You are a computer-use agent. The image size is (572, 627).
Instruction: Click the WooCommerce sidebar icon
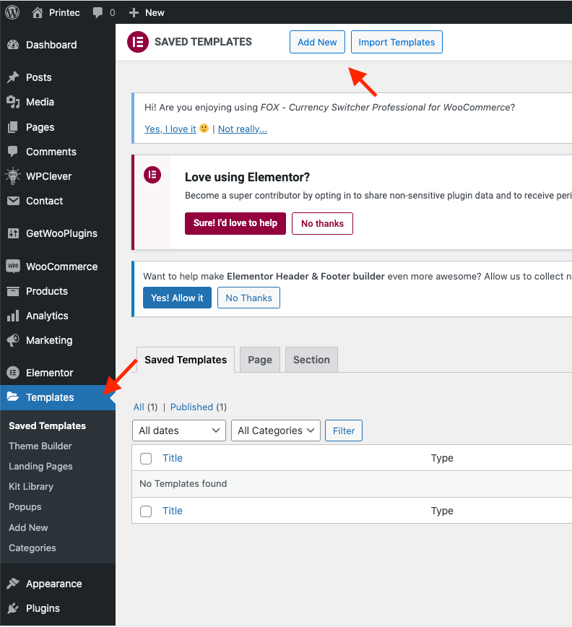tap(12, 267)
